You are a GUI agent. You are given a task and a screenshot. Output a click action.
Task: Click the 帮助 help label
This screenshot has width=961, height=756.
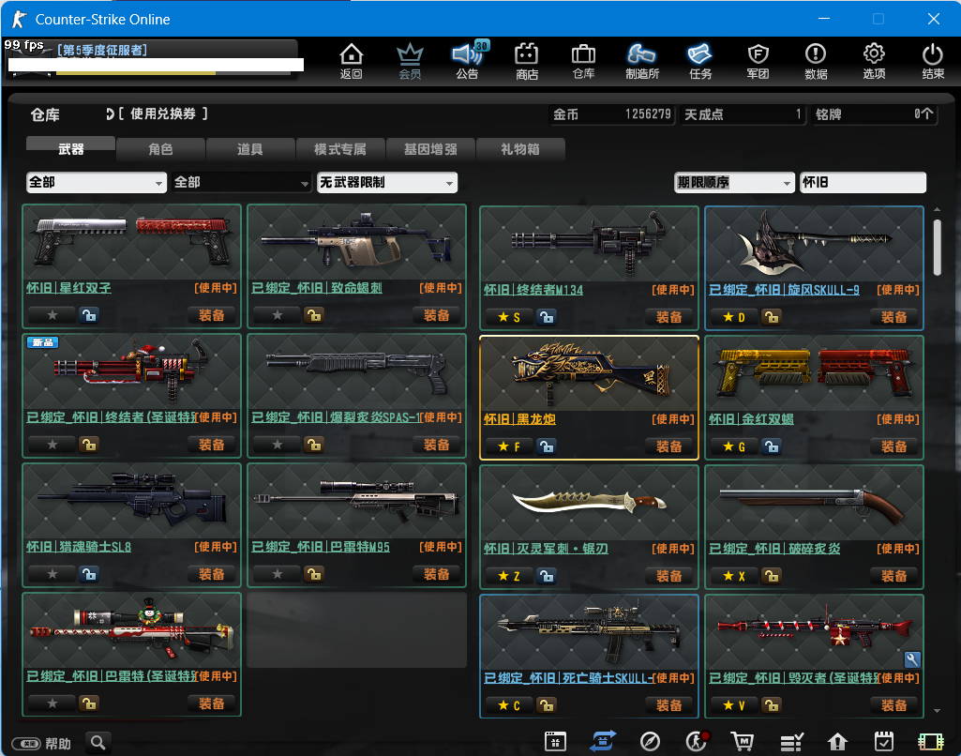(x=58, y=743)
